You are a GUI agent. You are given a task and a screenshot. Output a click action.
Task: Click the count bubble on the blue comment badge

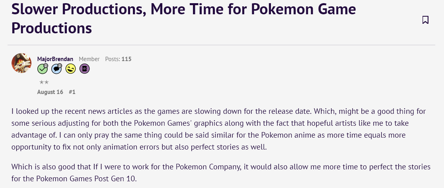(x=59, y=65)
